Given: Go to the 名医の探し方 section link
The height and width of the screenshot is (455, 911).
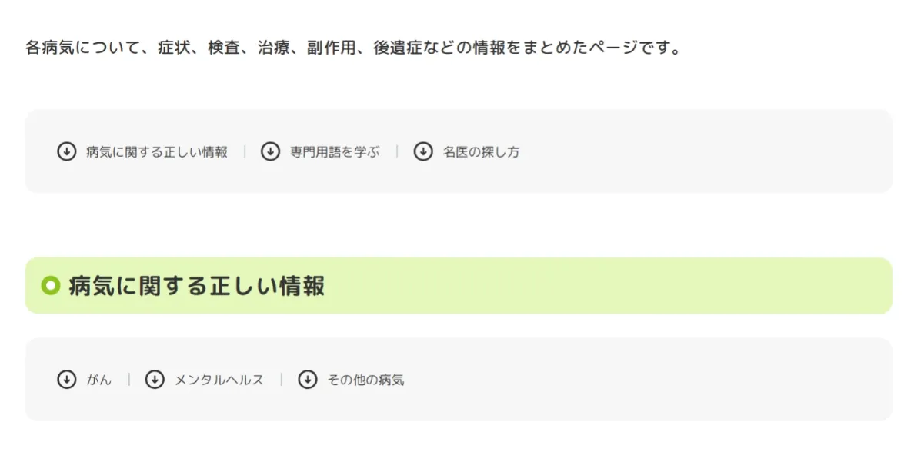Looking at the screenshot, I should click(481, 152).
